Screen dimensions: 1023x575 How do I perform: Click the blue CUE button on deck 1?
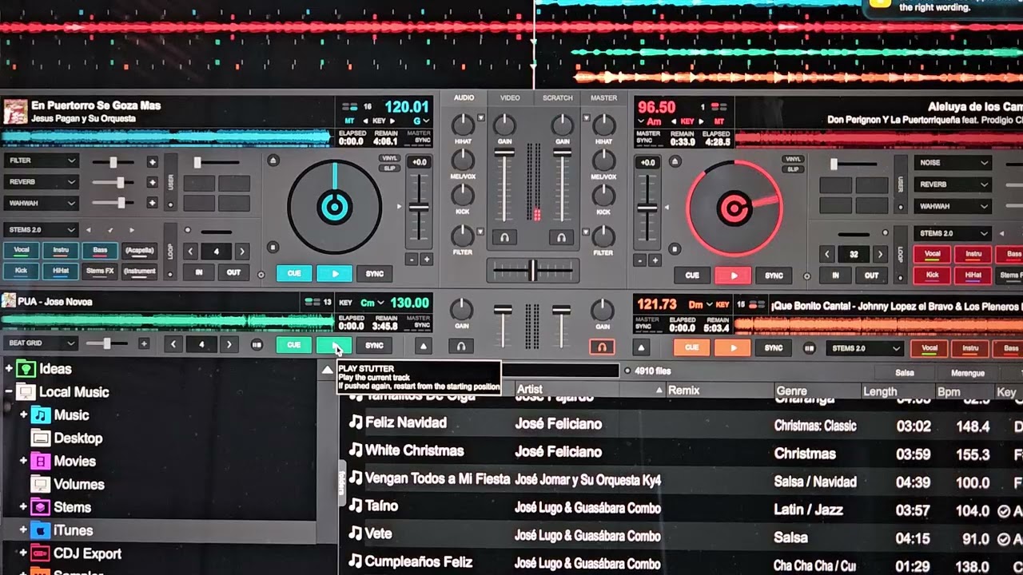294,273
